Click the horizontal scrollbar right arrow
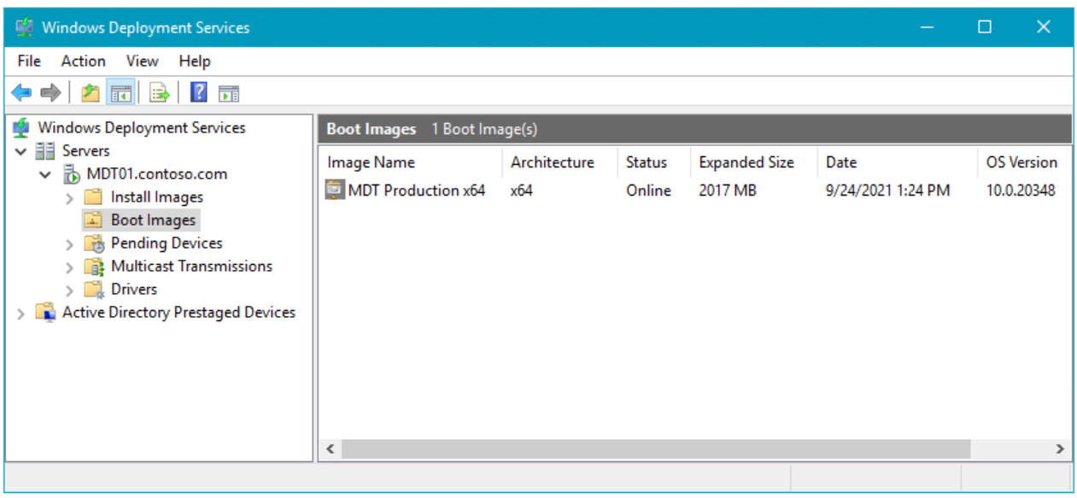Screen dimensions: 1077x498 point(1060,448)
